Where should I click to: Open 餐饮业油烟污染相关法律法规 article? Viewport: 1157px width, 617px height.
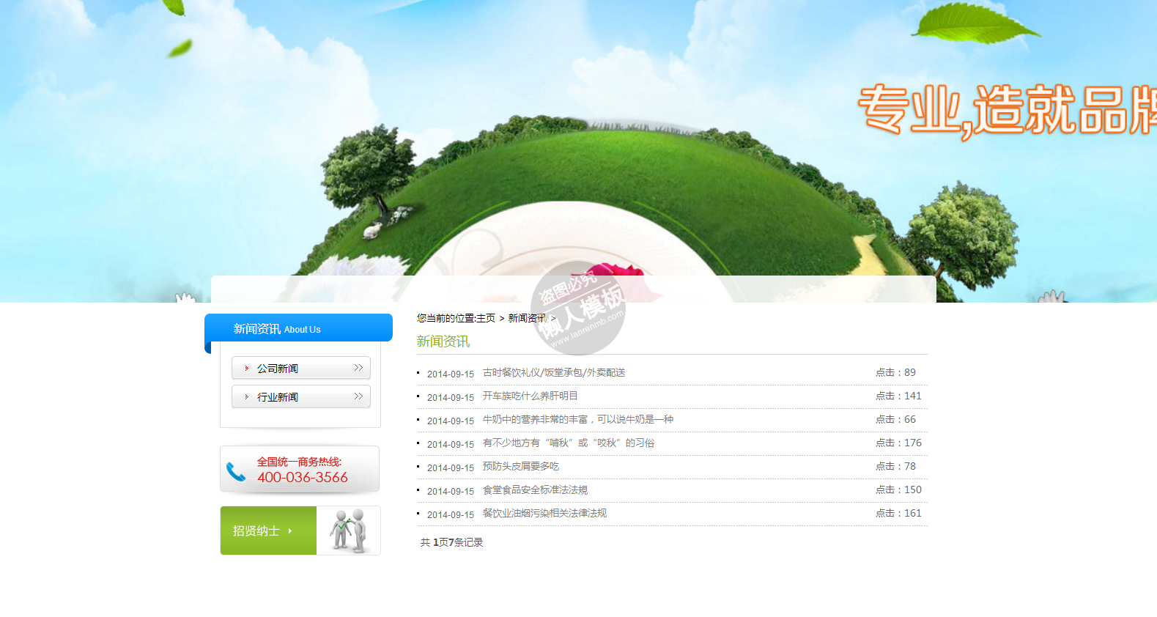[544, 514]
